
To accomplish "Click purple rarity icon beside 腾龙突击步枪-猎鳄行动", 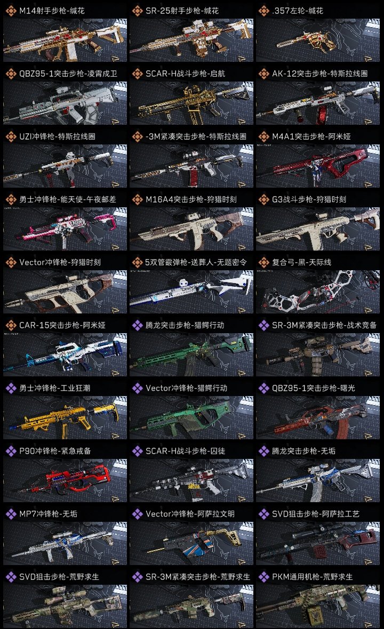I will click(x=137, y=325).
